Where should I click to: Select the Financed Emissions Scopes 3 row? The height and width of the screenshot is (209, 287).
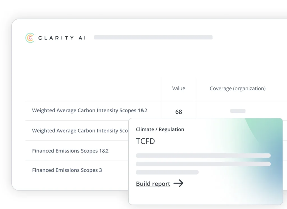coord(67,170)
